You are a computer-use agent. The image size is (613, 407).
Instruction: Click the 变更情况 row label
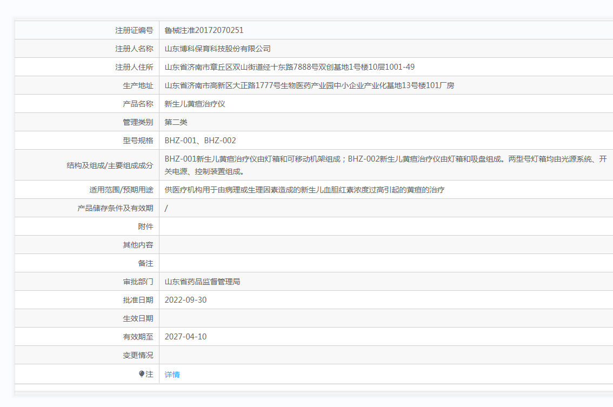click(138, 355)
